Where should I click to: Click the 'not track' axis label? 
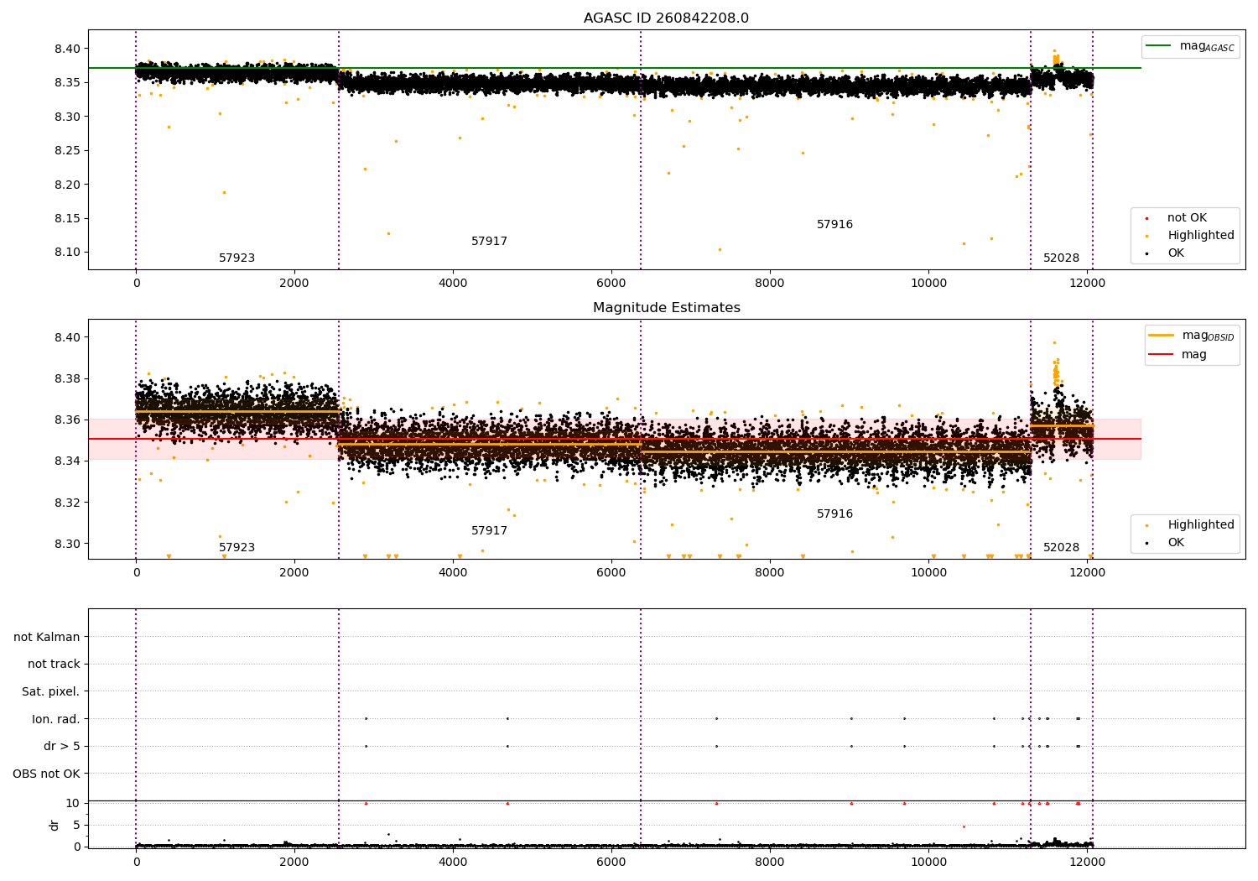pyautogui.click(x=54, y=665)
